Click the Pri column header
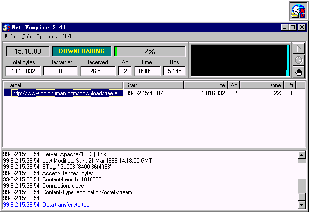 click(290, 85)
